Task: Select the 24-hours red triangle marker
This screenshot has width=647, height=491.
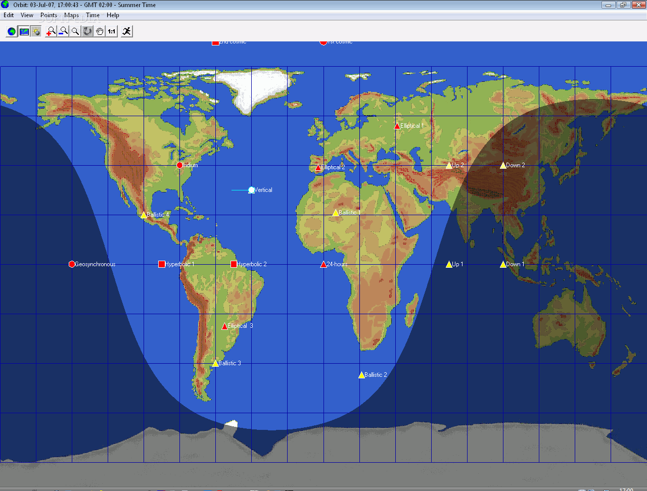Action: pyautogui.click(x=323, y=264)
